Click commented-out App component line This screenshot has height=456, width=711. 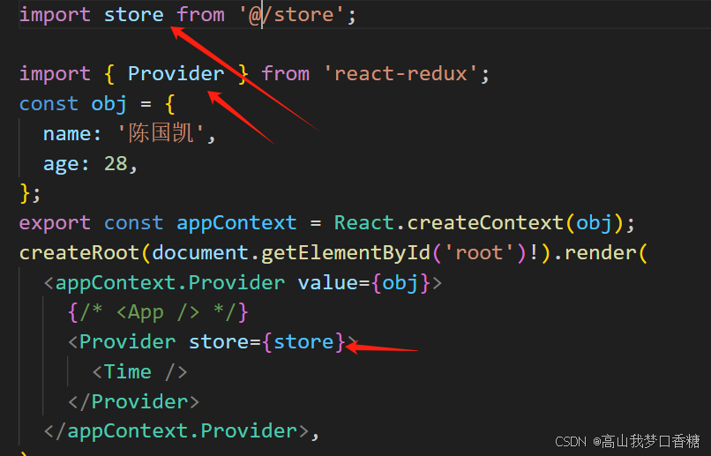[158, 313]
